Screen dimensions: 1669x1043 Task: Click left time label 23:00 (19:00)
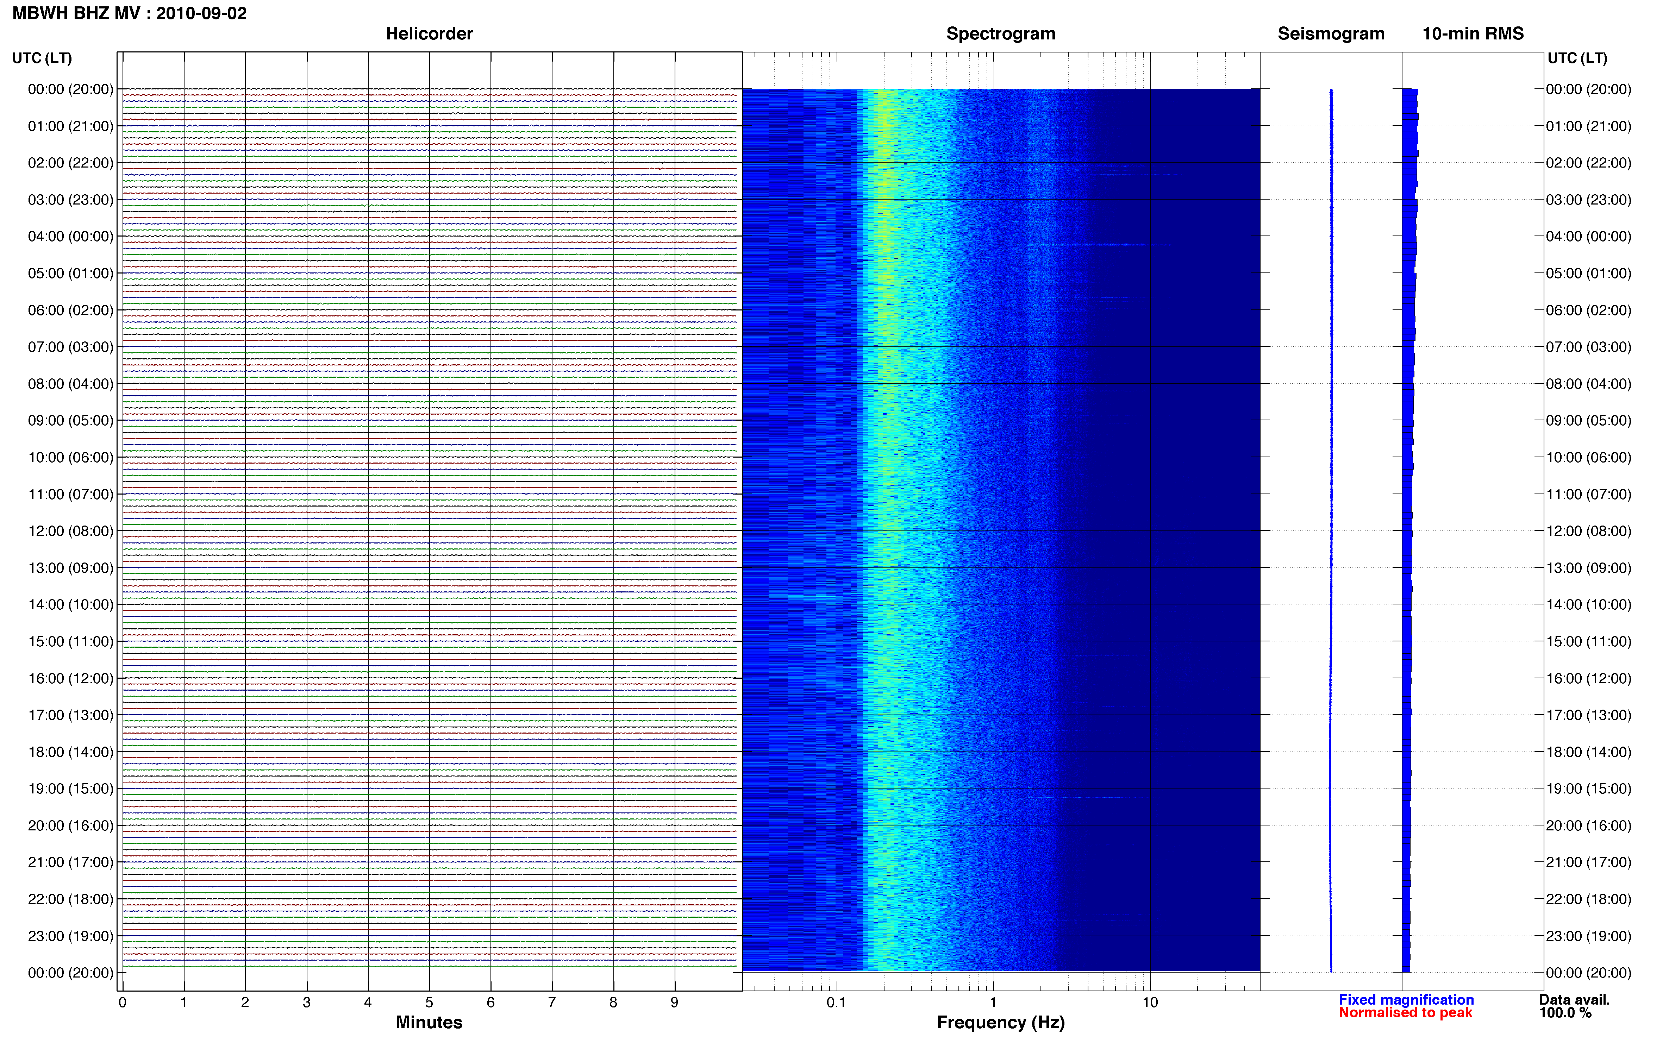coord(70,936)
